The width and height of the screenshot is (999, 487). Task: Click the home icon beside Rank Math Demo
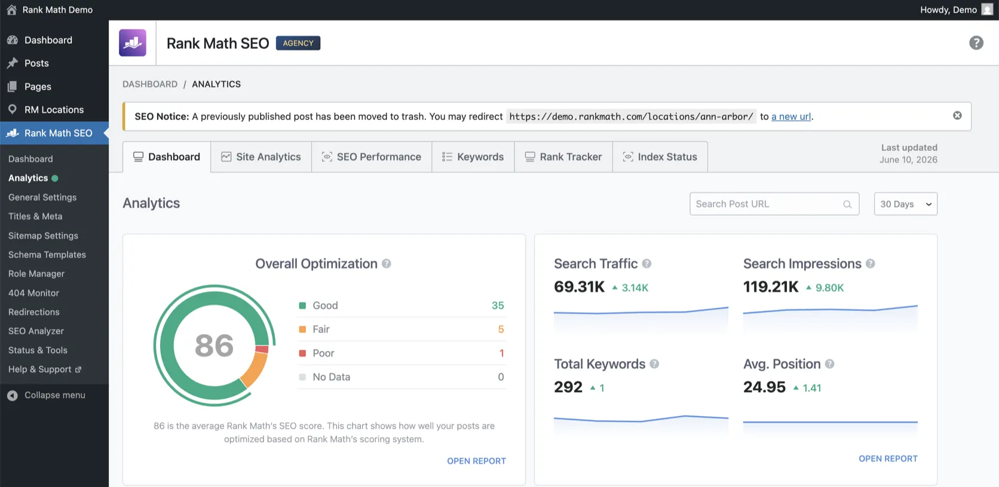click(11, 10)
